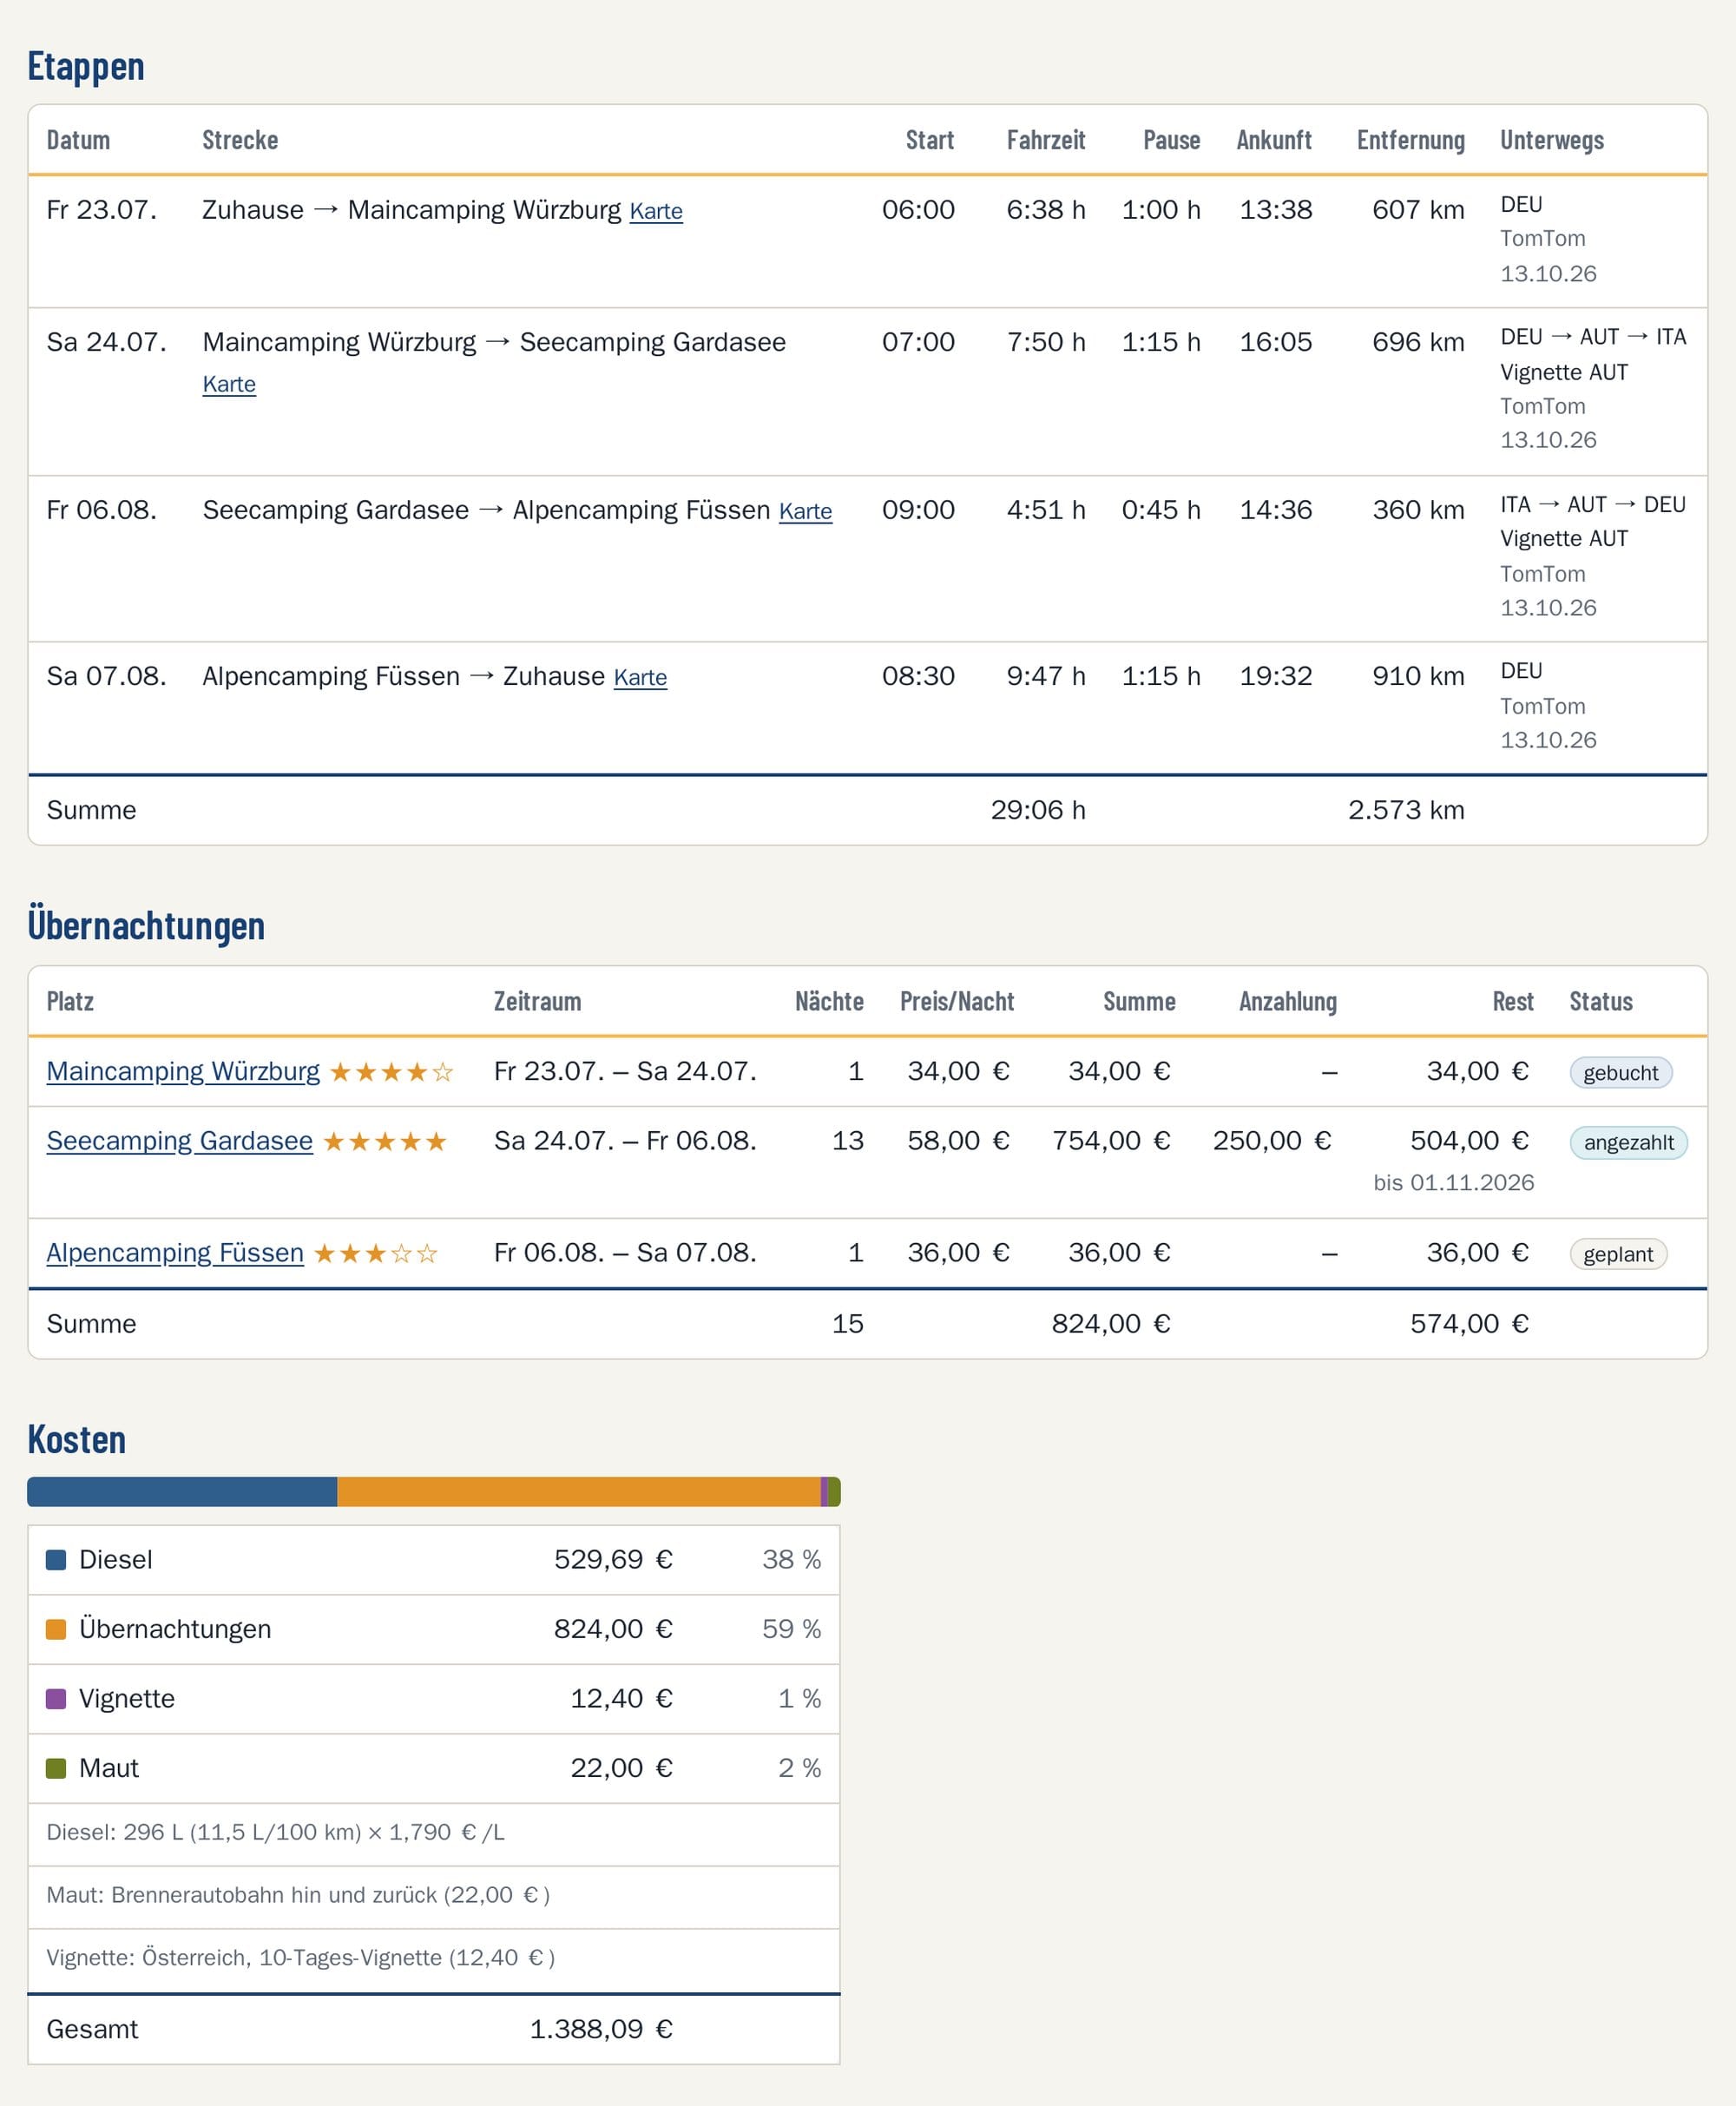Viewport: 1736px width, 2106px height.
Task: Click the remaining total '574,00 €'
Action: click(x=1469, y=1324)
